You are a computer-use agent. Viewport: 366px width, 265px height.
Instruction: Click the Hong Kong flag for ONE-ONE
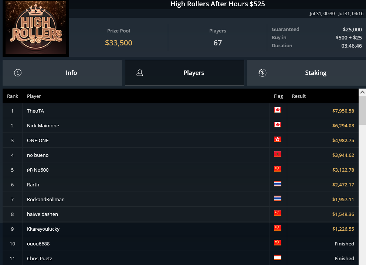coord(278,140)
